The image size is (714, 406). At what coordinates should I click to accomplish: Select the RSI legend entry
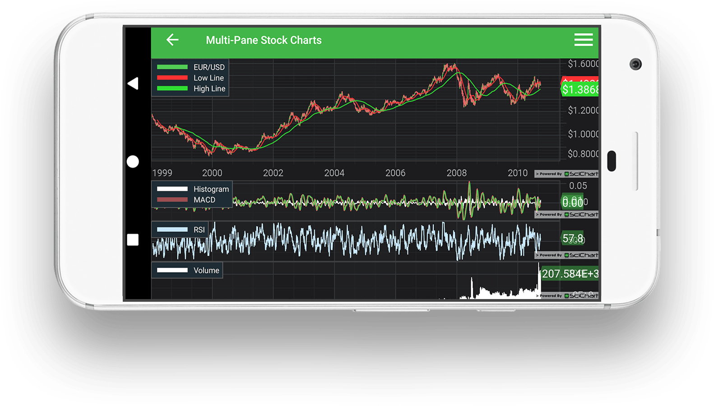point(181,230)
